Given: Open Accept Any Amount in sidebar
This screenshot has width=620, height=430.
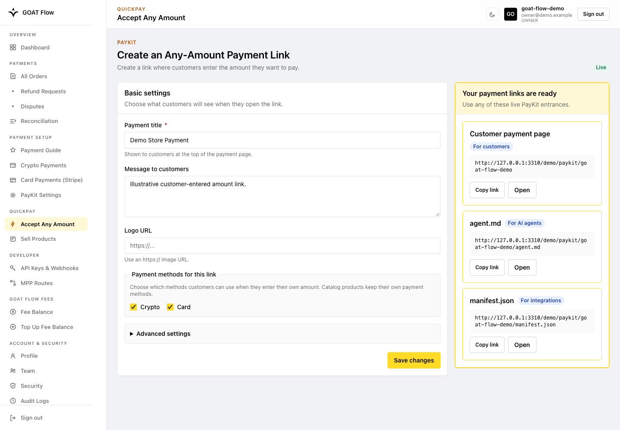Looking at the screenshot, I should [46, 224].
